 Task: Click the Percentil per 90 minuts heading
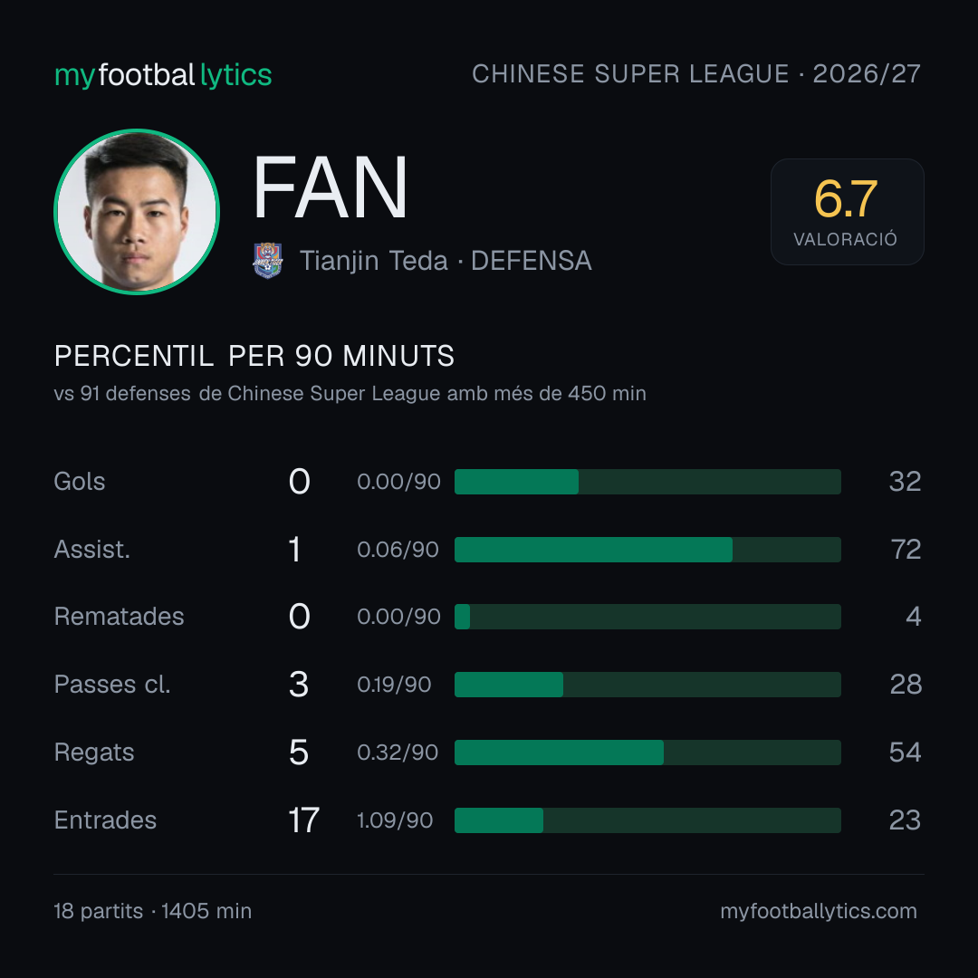[x=254, y=356]
